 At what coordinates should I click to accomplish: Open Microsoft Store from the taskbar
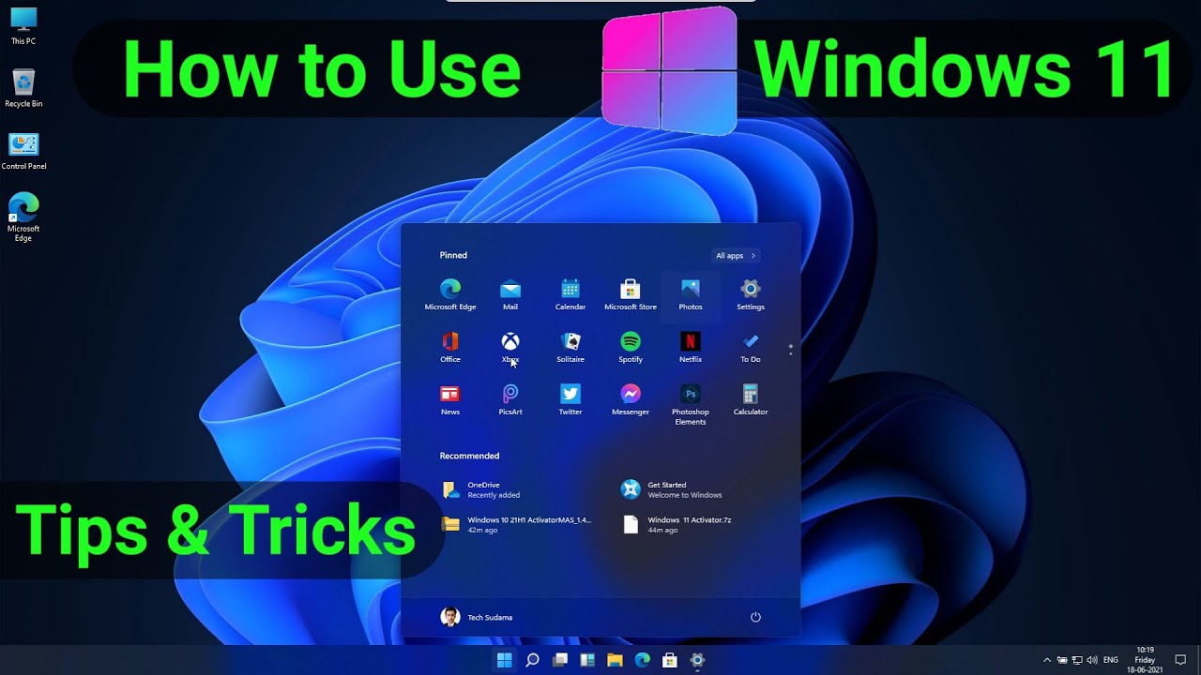[670, 660]
